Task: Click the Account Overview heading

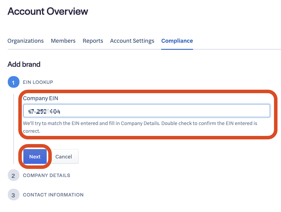Action: (x=48, y=12)
